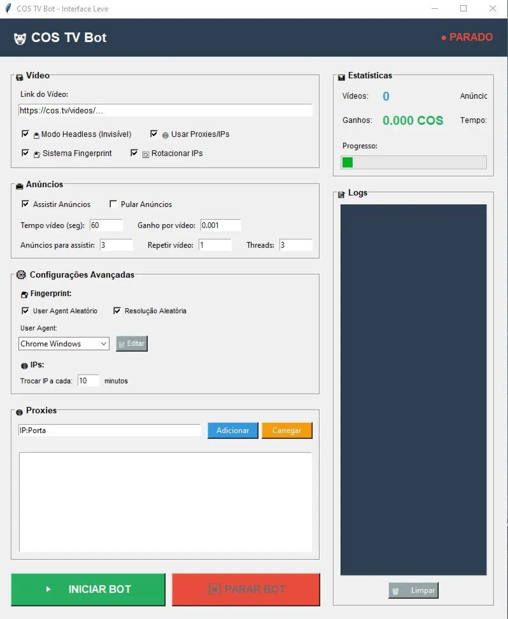This screenshot has width=508, height=619.
Task: Click the Ganhos 0.000 COS value
Action: (413, 120)
